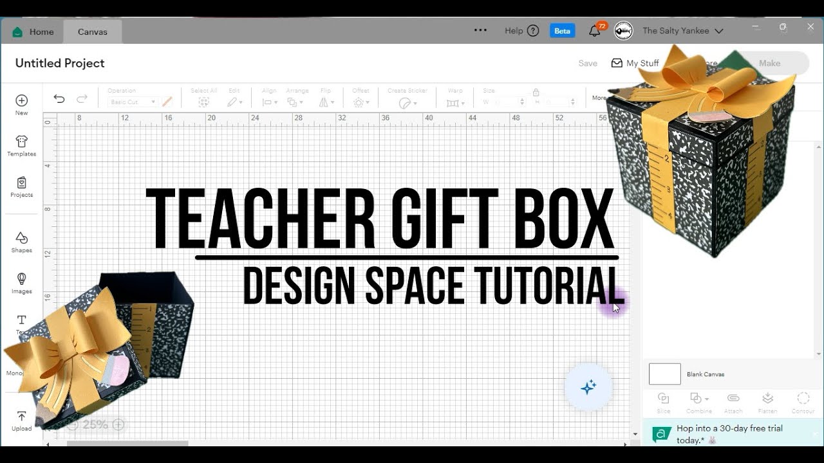Click the width stepper arrows
The height and width of the screenshot is (463, 824).
tap(522, 102)
